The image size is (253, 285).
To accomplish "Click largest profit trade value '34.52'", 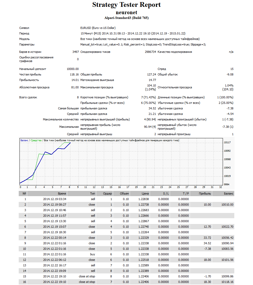I will pyautogui.click(x=152, y=108).
